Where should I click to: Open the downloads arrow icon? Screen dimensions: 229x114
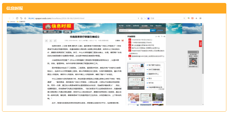pos(197,18)
